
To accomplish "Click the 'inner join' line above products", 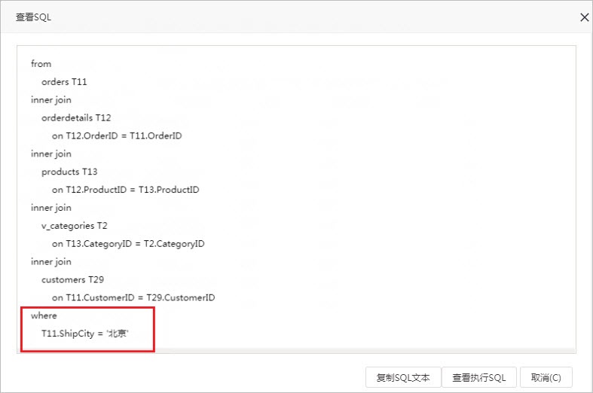I will (51, 154).
